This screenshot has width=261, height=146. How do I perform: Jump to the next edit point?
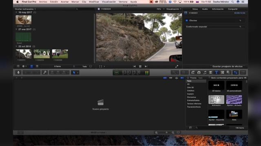point(146,67)
